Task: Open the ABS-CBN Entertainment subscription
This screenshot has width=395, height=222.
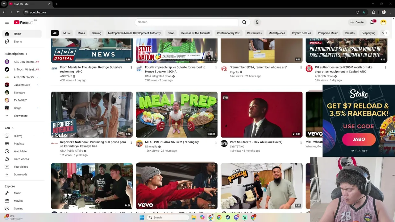Action: point(22,62)
